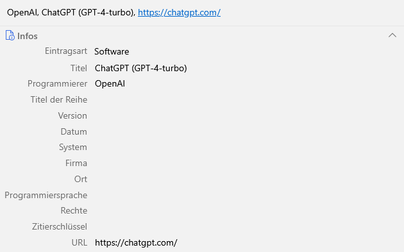Image resolution: width=404 pixels, height=252 pixels.
Task: Collapse the Infos section chevron
Action: click(392, 35)
